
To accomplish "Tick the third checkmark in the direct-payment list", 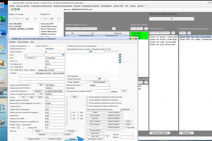I will pos(120,60).
